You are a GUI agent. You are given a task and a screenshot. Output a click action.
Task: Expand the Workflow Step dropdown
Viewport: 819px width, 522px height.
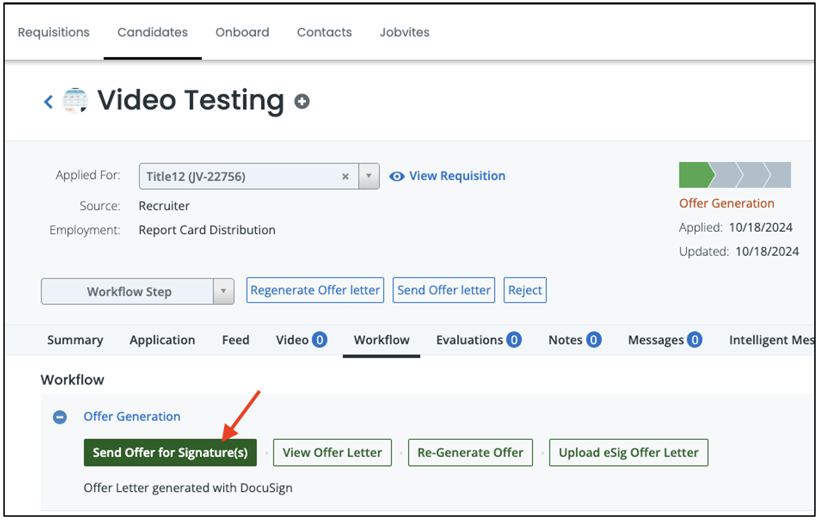[223, 291]
